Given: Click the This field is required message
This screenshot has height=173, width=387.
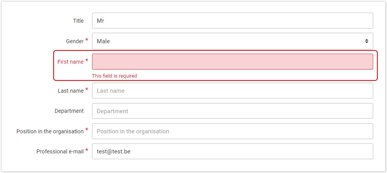Looking at the screenshot, I should [x=114, y=76].
